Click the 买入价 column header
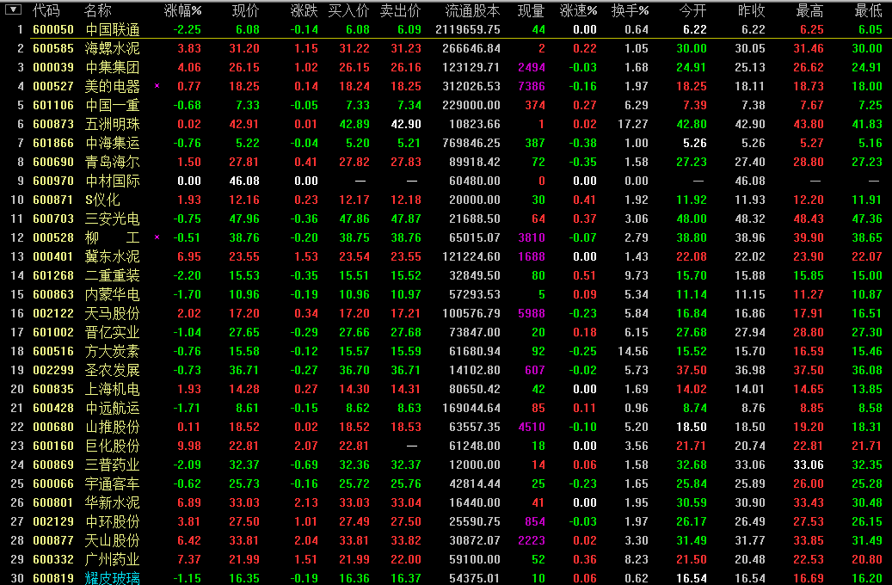Image resolution: width=892 pixels, height=585 pixels. pos(348,10)
